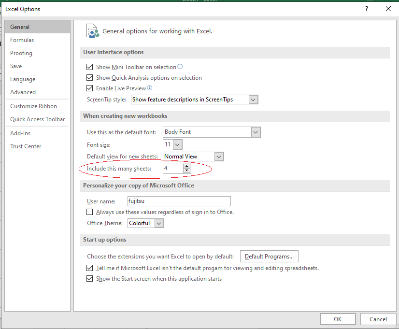Screen dimensions: 399x329
Task: Click info icon beside Enable Live Preview
Action: (x=150, y=88)
